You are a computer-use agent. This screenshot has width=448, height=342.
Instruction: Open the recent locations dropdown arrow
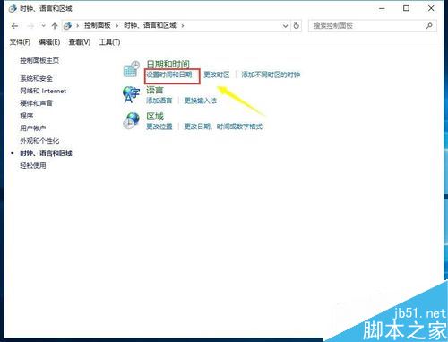pyautogui.click(x=44, y=26)
